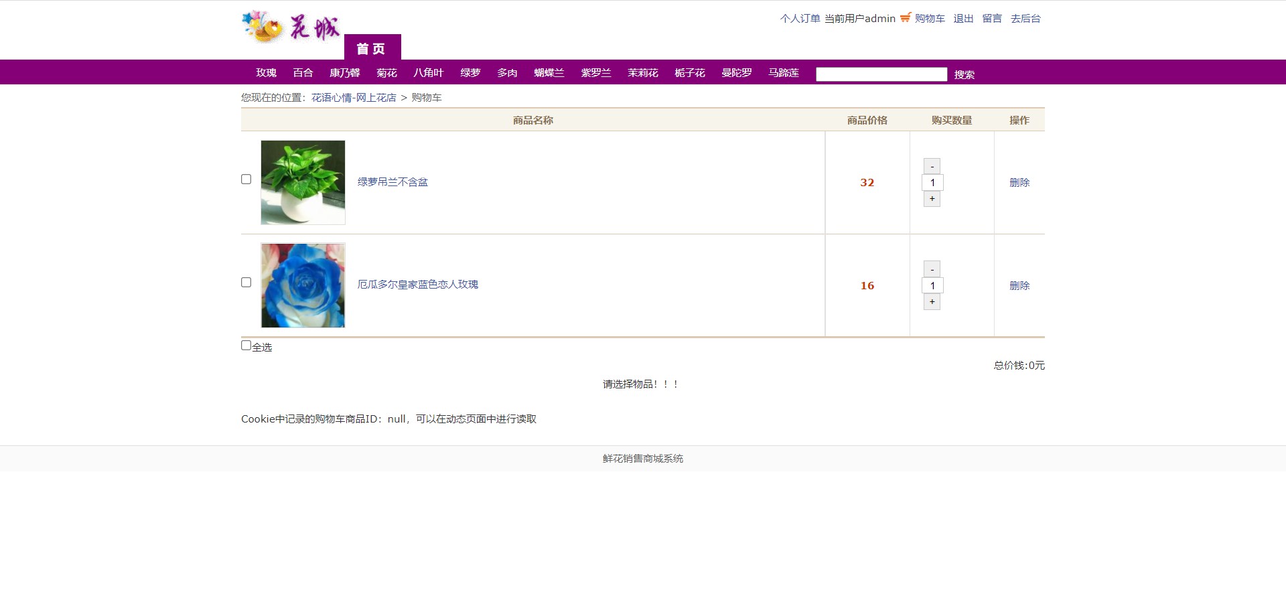Select the 紫罗兰 category
The width and height of the screenshot is (1286, 604).
pos(595,73)
